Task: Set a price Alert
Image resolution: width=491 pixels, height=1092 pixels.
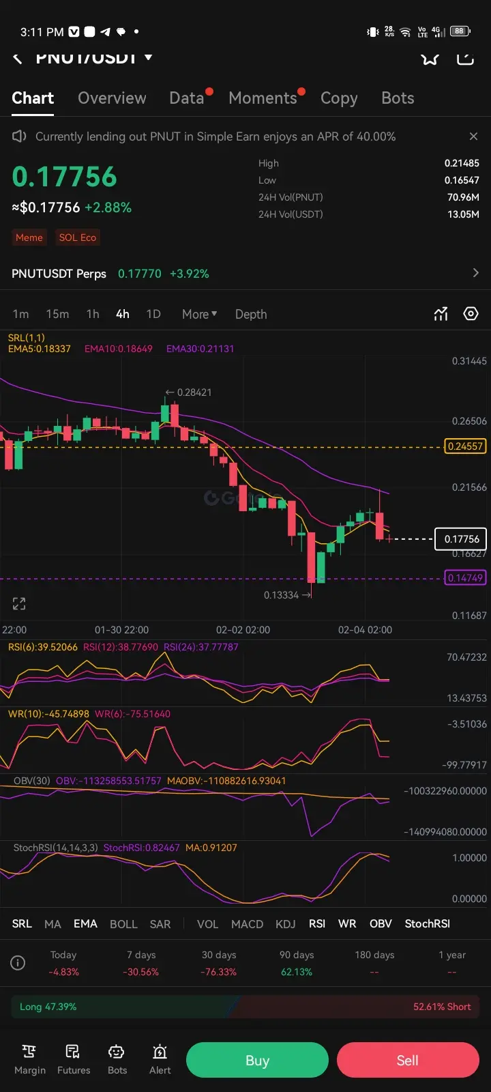Action: (160, 1060)
